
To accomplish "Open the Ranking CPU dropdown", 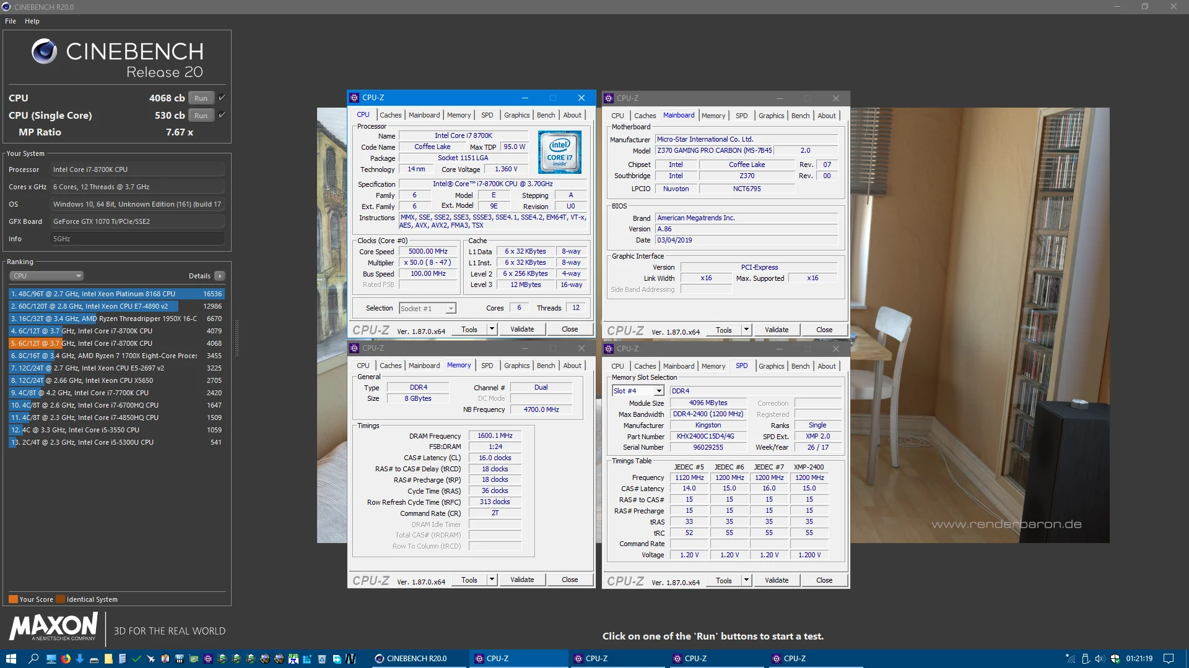I will (46, 276).
